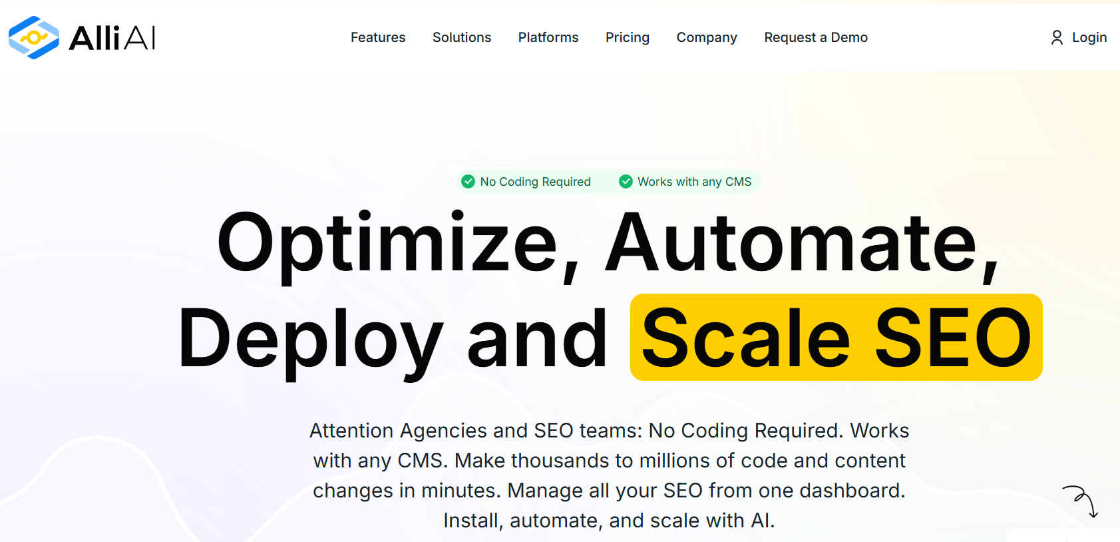Click green checkmark beside Works with any CMS

(x=626, y=182)
